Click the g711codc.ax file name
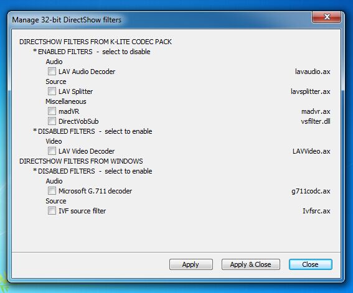Image resolution: width=353 pixels, height=293 pixels. point(311,192)
